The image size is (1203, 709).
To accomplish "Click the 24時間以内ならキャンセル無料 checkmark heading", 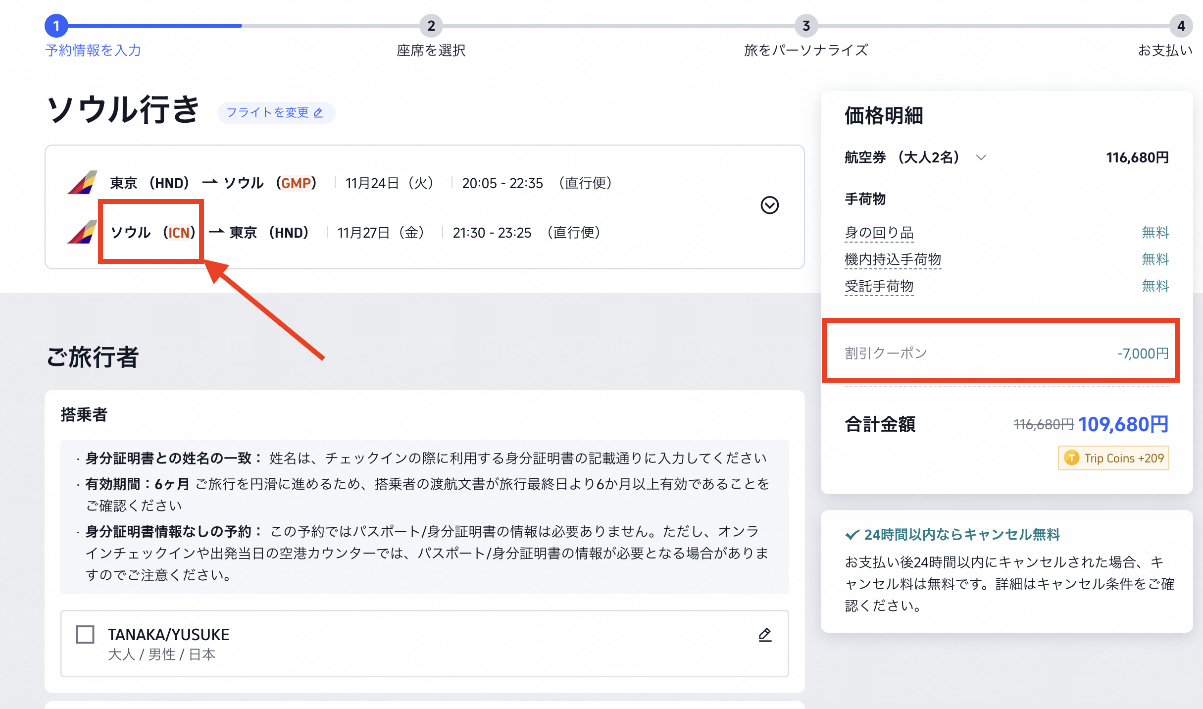I will point(952,535).
